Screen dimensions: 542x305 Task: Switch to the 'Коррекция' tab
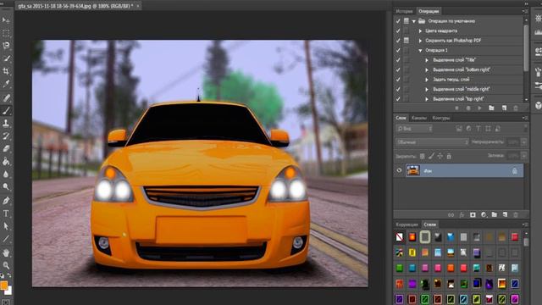tap(406, 225)
